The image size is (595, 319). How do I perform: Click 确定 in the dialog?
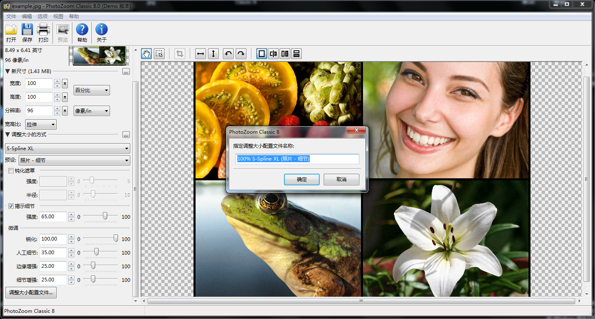(x=302, y=180)
